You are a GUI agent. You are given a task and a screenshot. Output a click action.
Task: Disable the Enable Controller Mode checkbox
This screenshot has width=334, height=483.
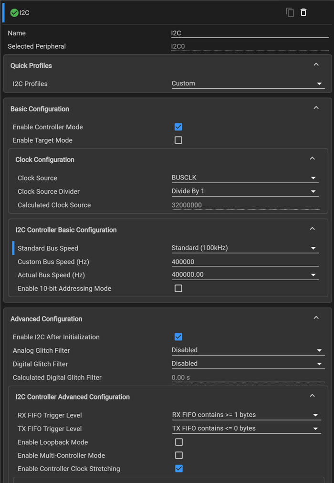(178, 127)
